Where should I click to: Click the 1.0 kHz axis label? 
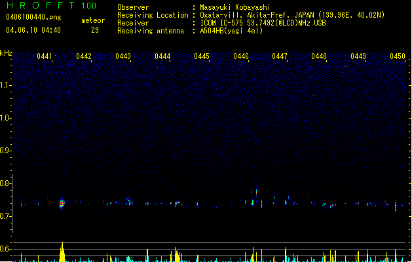pyautogui.click(x=6, y=118)
